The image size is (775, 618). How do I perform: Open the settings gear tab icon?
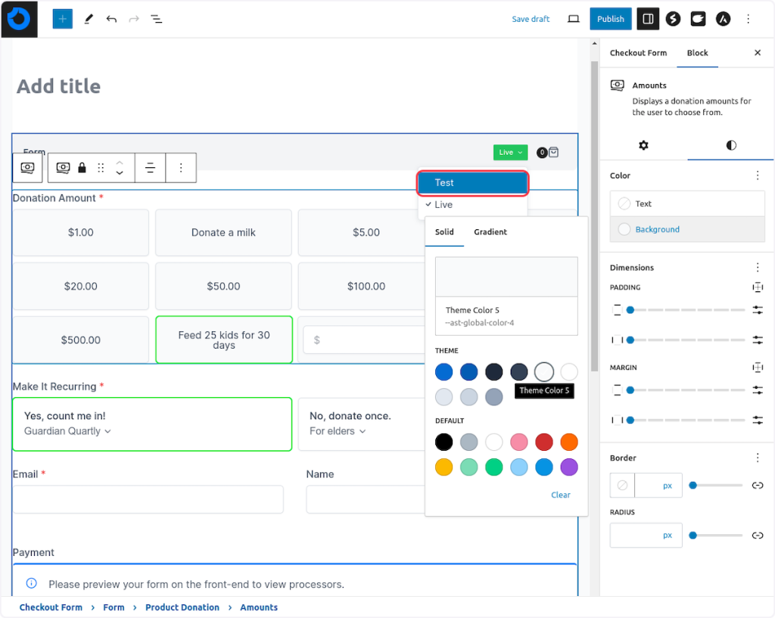(x=643, y=145)
